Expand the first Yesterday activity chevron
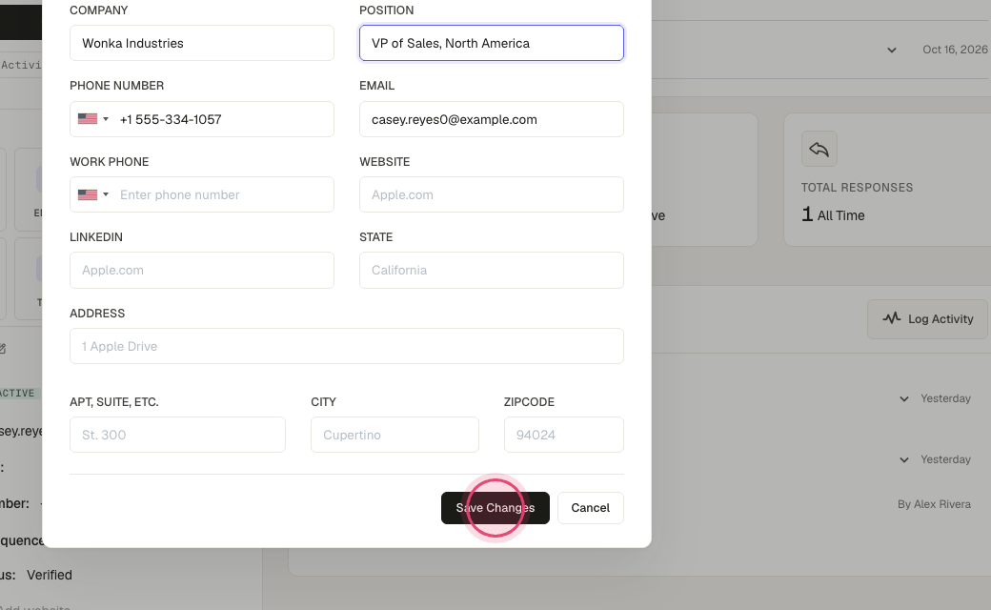 pos(904,398)
